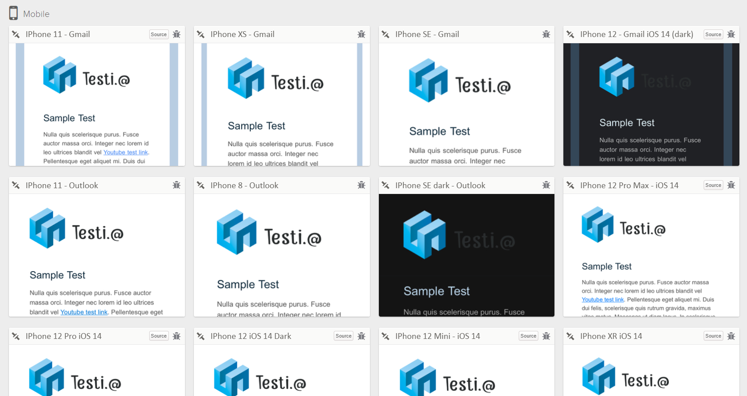Click the tools icon on iPhone SE - Gmail card

click(386, 34)
